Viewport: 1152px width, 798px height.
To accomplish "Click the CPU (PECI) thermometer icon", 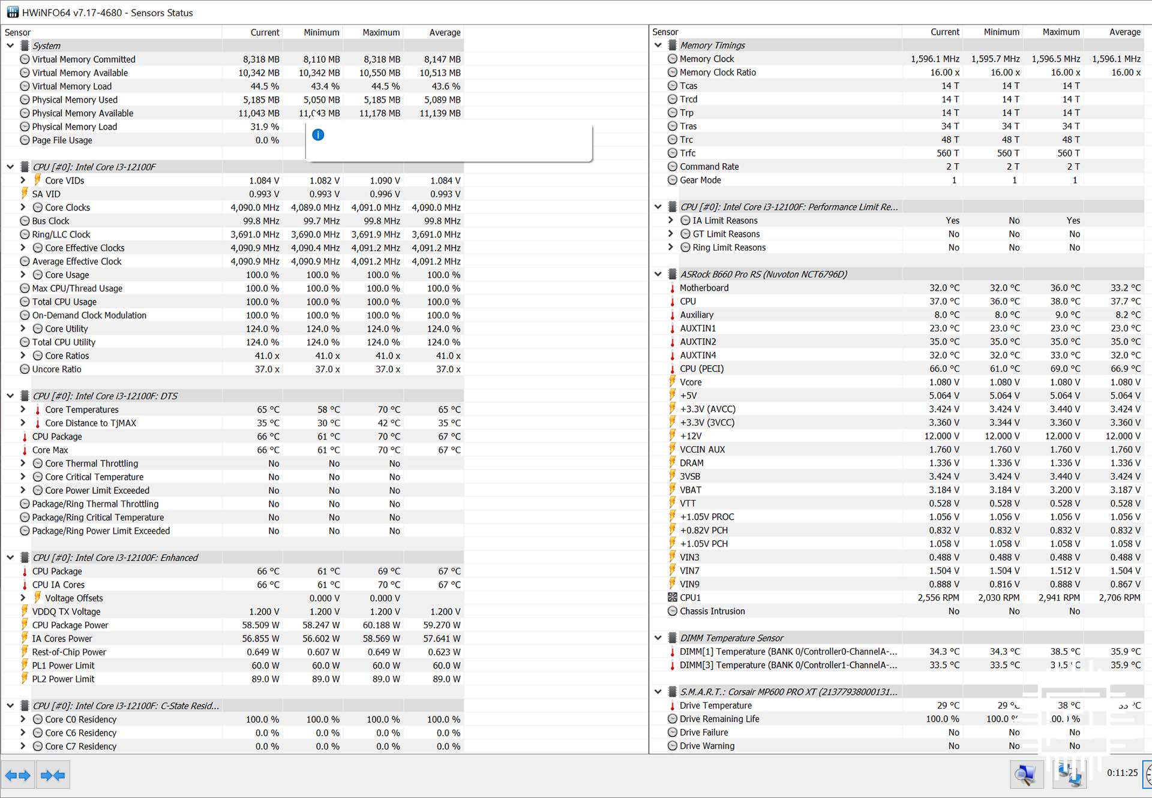I will tap(673, 369).
